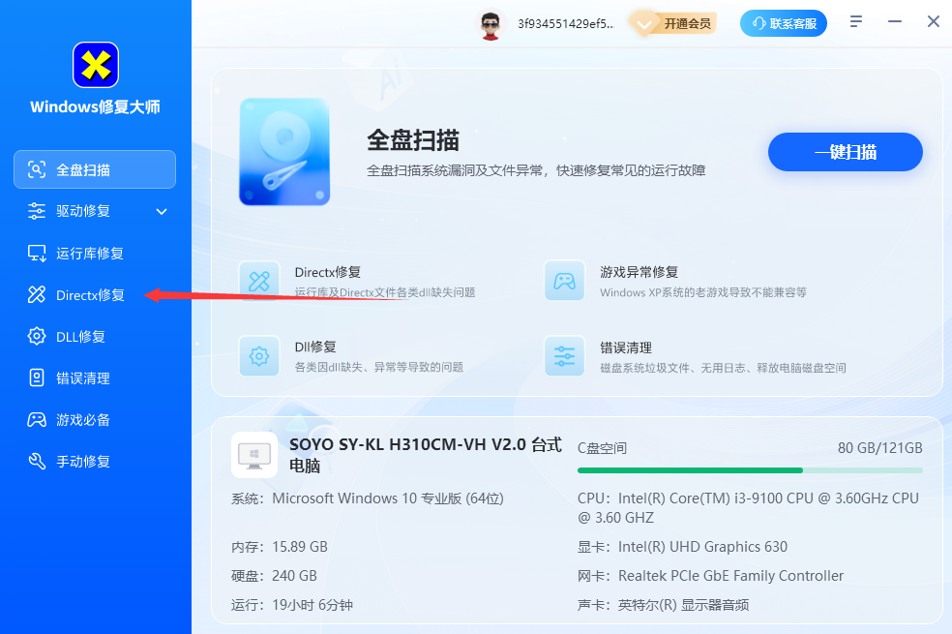
Task: Click 各类因dll缺失、异常等导致的问题 description
Action: pyautogui.click(x=379, y=367)
